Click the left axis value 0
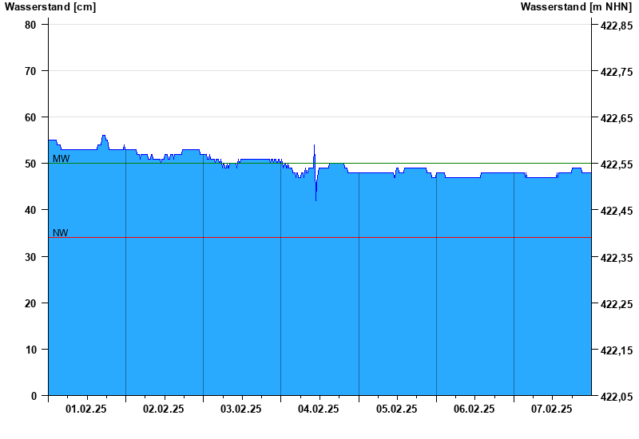Screen dimensions: 639x439 [34, 396]
